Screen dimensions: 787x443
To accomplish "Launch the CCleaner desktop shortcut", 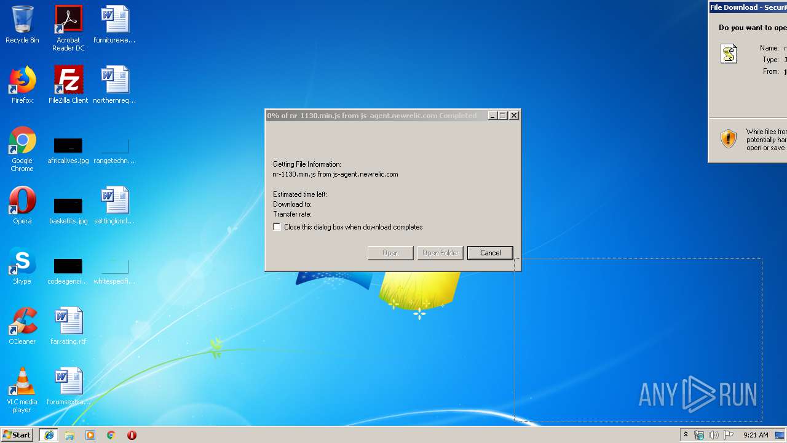I will click(22, 326).
